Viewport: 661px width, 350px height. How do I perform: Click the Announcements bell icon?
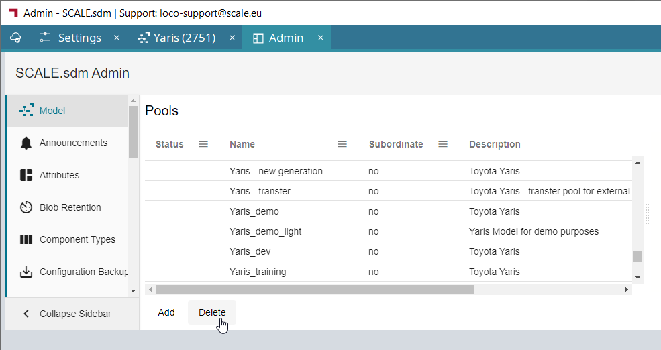(x=26, y=143)
